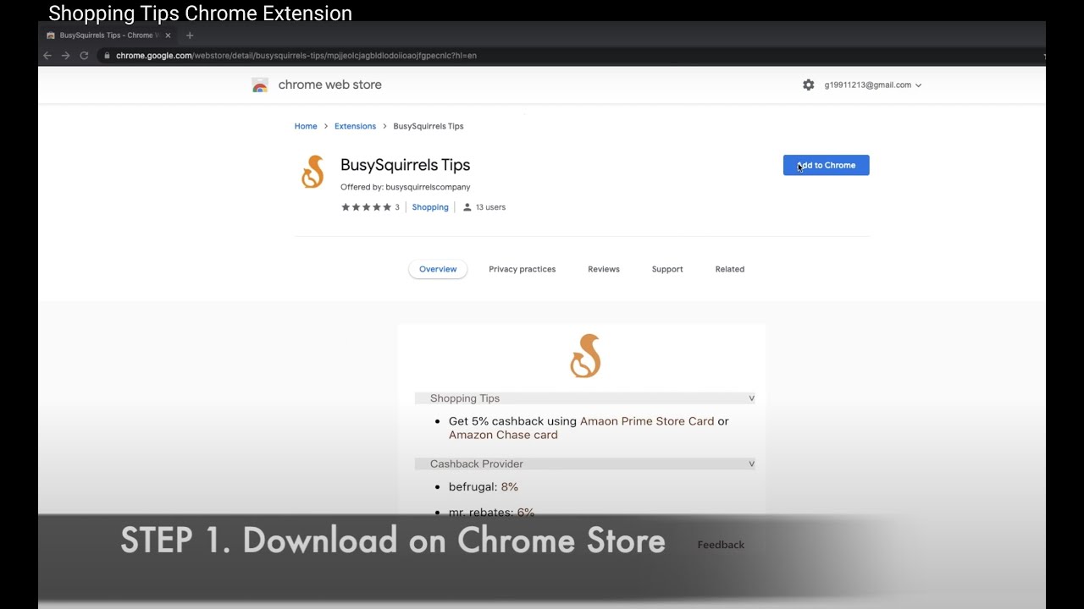The height and width of the screenshot is (609, 1084).
Task: Go to Home breadcrumb link
Action: point(306,126)
